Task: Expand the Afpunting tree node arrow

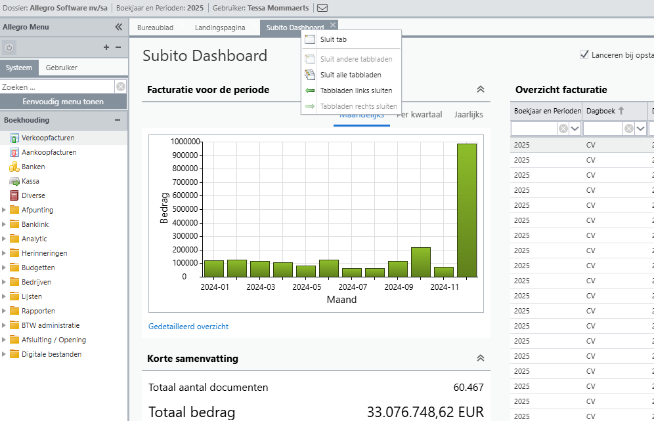Action: 4,210
